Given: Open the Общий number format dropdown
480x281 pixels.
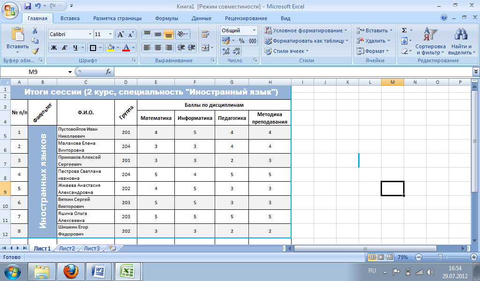Looking at the screenshot, I should [254, 30].
